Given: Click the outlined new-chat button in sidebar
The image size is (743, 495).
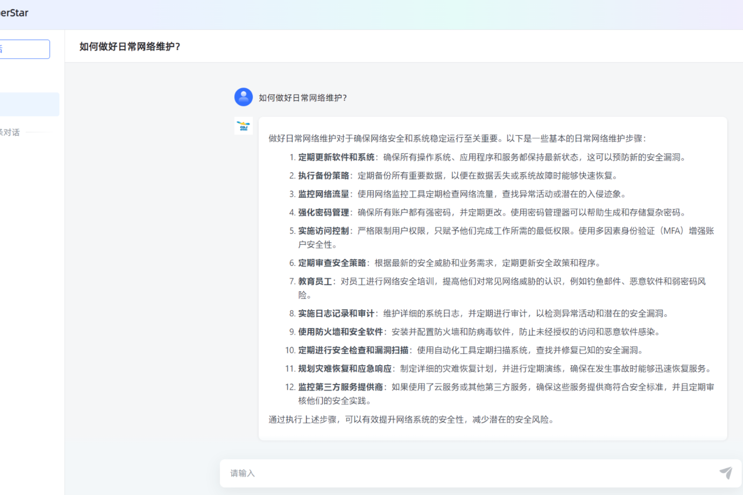Looking at the screenshot, I should [x=24, y=49].
